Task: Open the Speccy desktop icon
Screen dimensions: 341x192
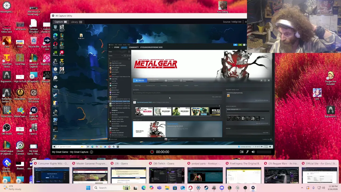Action: coord(34,129)
